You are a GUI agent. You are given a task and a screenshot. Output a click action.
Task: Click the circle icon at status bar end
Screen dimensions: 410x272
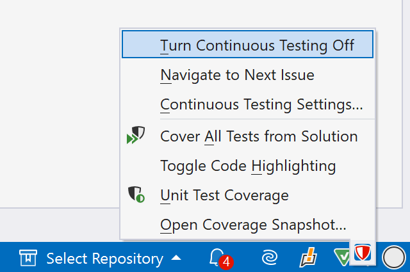pos(391,258)
